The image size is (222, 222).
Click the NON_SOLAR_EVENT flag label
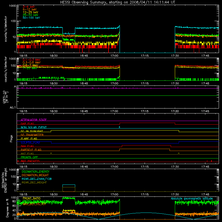pyautogui.click(x=34, y=127)
